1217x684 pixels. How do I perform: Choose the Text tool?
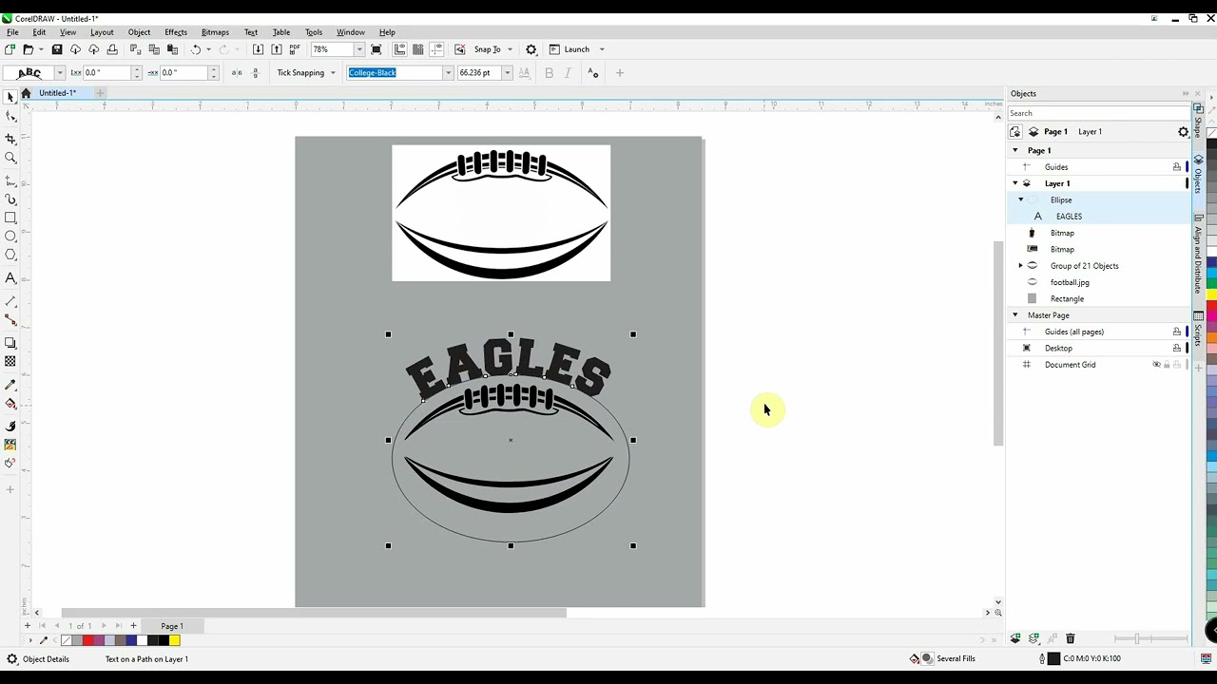pyautogui.click(x=10, y=278)
